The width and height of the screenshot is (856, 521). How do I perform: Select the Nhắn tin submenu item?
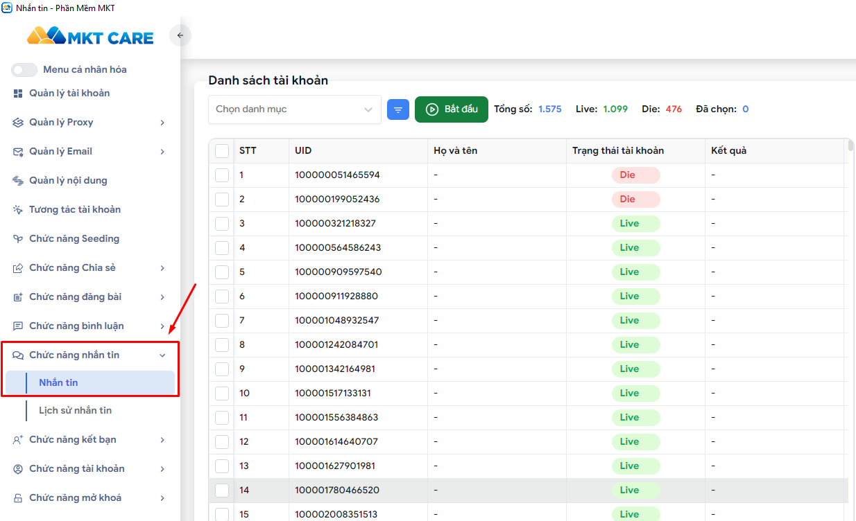(90, 383)
